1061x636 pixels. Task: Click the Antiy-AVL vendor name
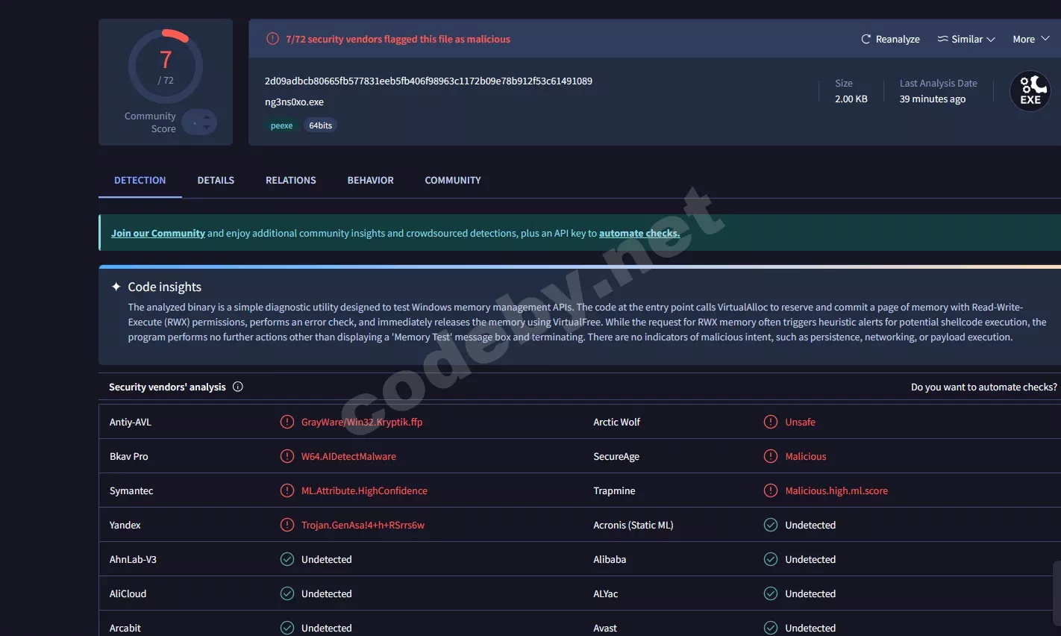(x=131, y=422)
